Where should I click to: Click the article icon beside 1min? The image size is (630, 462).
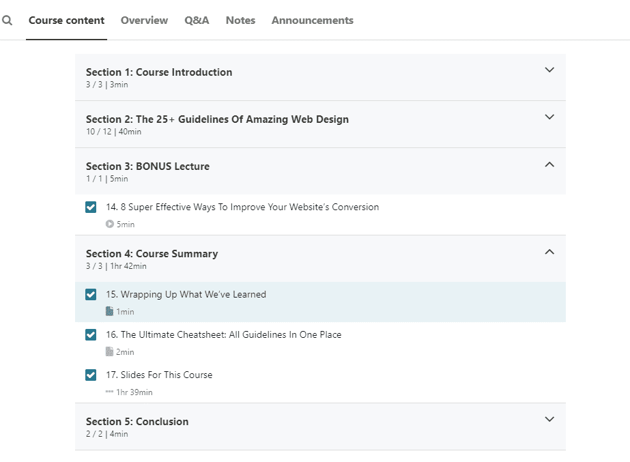pyautogui.click(x=109, y=311)
